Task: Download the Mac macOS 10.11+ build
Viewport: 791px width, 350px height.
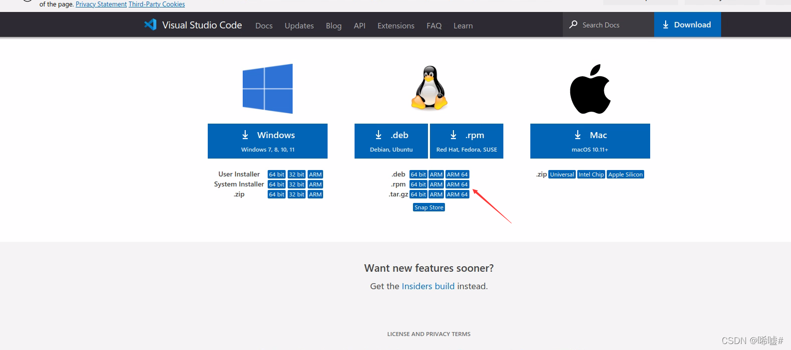Action: [590, 141]
